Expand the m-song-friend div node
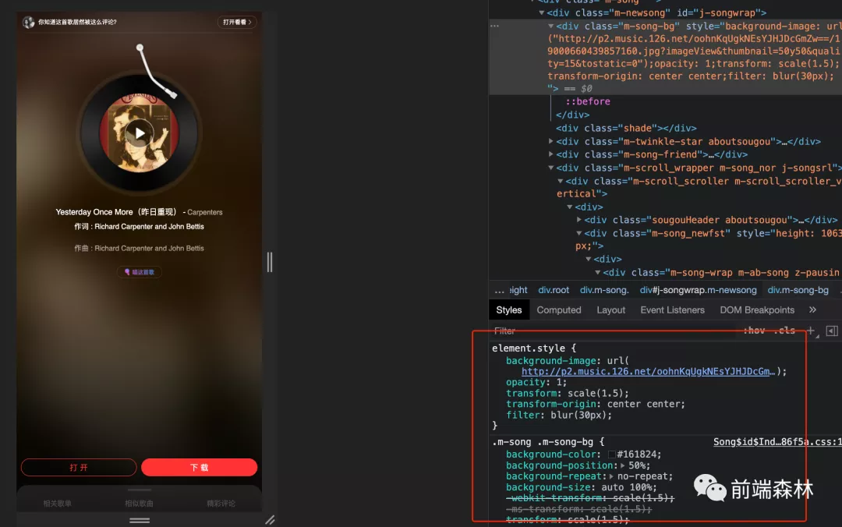 pos(551,154)
